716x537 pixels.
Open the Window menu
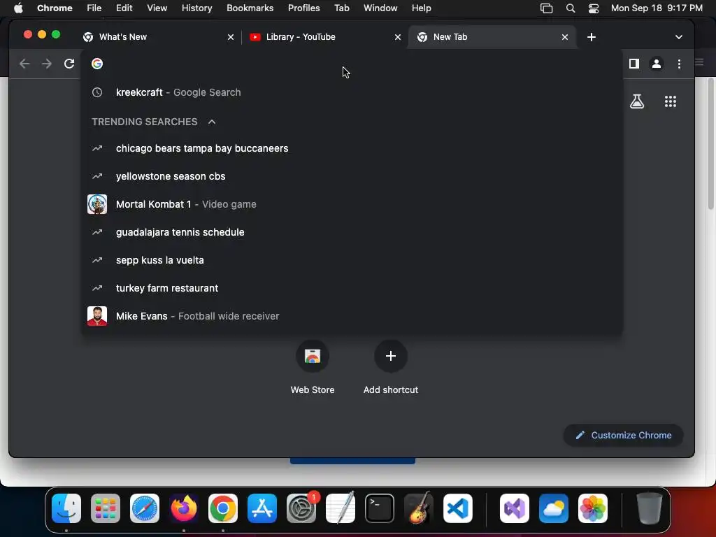pos(380,8)
